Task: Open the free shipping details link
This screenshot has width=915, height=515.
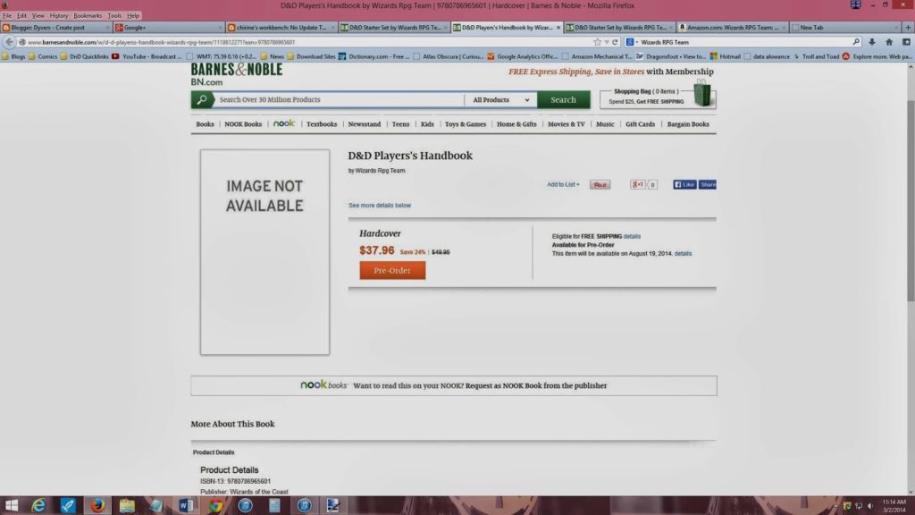Action: point(632,236)
